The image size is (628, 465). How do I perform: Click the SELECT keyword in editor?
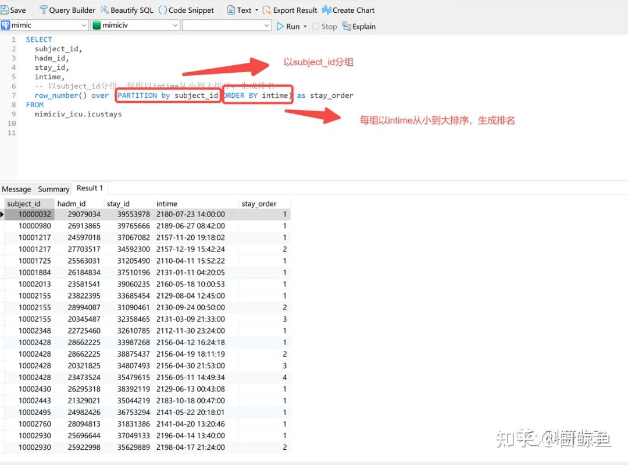(x=39, y=40)
